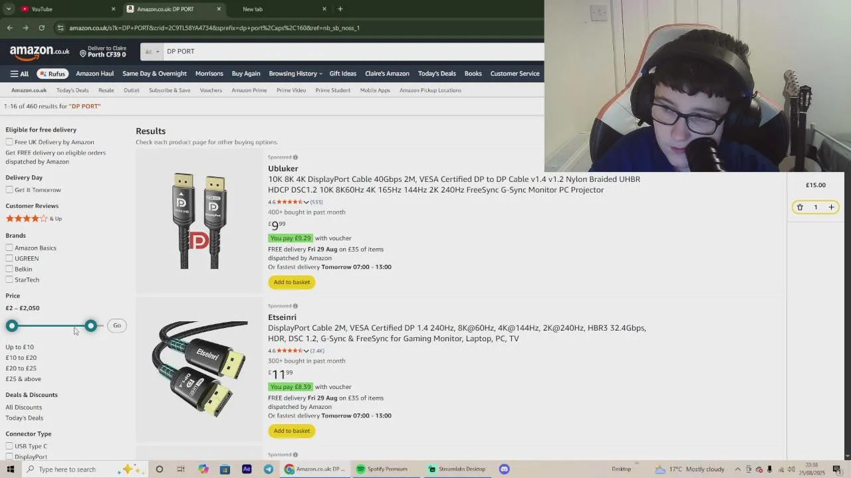
Task: Open Telegram from the taskbar
Action: [269, 469]
